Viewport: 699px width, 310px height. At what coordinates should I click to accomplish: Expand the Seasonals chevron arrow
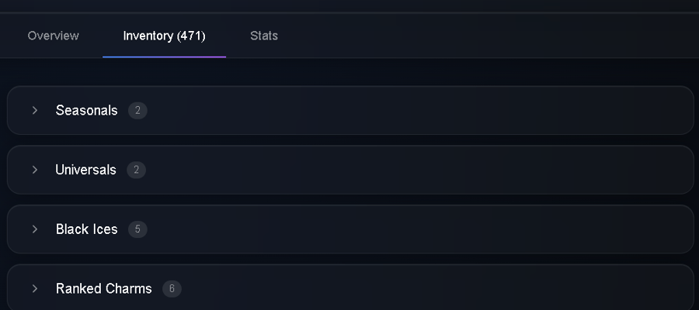point(35,110)
